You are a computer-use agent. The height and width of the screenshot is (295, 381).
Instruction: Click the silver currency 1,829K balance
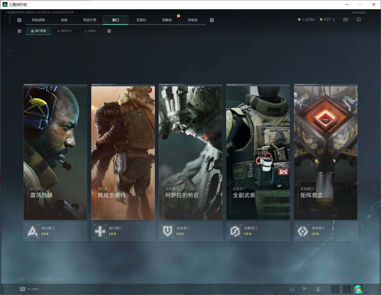coord(306,20)
